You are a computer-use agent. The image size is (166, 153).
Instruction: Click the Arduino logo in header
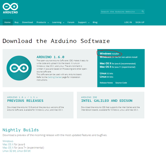[x=10, y=8]
